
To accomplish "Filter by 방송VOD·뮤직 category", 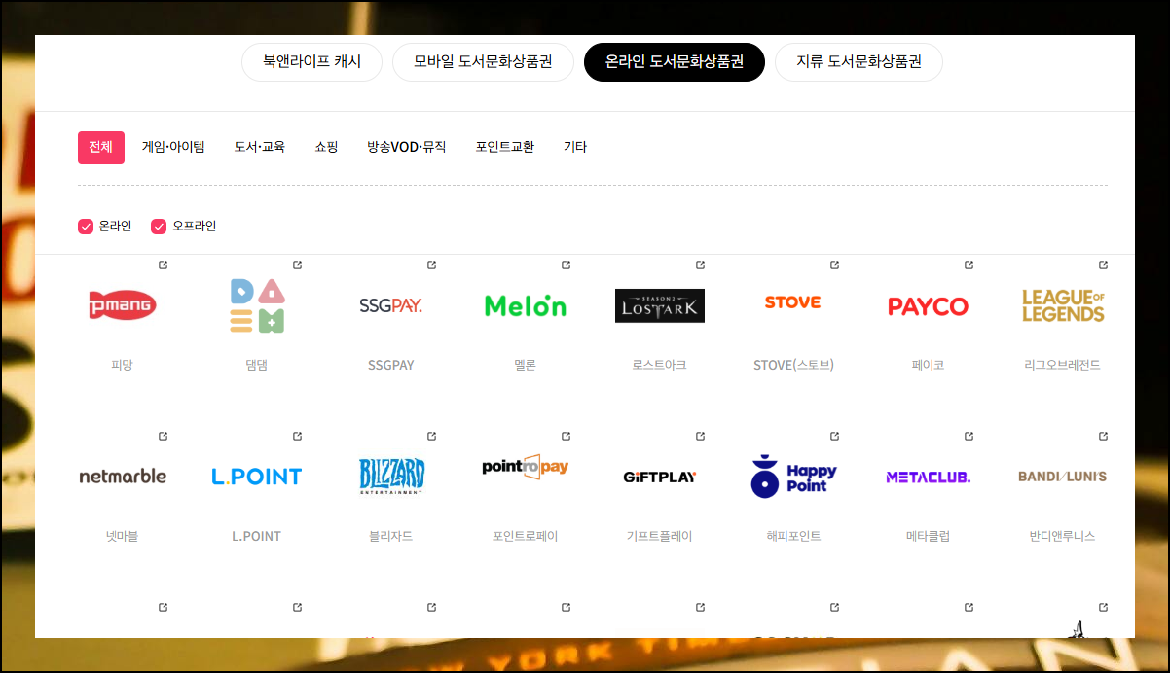I will click(x=407, y=148).
